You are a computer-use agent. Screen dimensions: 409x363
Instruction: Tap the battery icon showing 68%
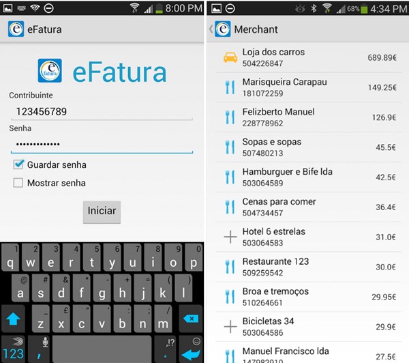pyautogui.click(x=364, y=9)
